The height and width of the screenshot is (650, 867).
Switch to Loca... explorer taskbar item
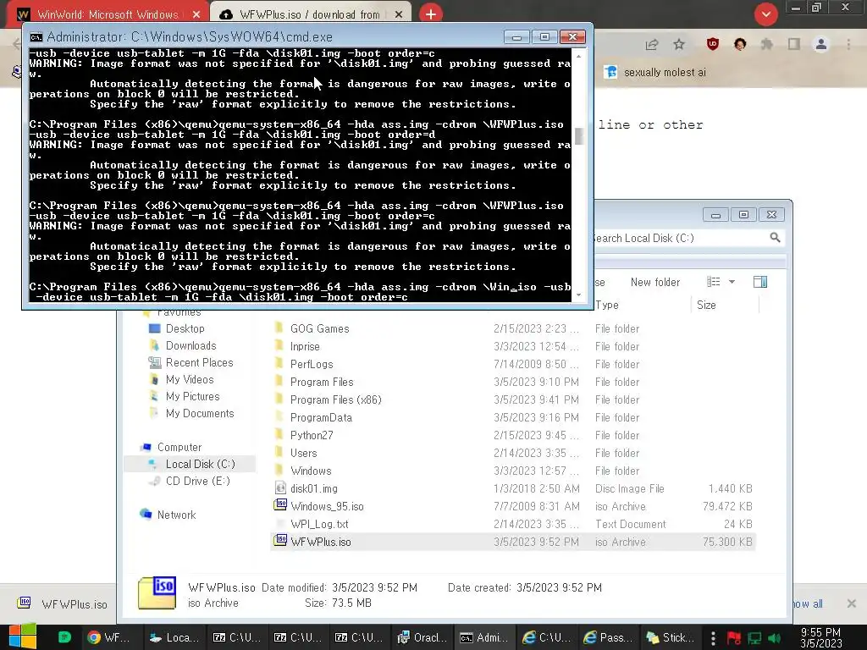coord(174,637)
